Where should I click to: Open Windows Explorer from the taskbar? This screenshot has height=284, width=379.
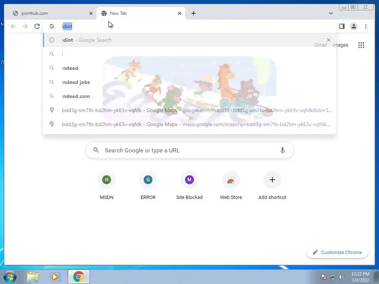[x=33, y=277]
